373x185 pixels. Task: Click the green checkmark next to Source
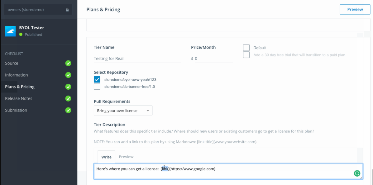click(68, 63)
